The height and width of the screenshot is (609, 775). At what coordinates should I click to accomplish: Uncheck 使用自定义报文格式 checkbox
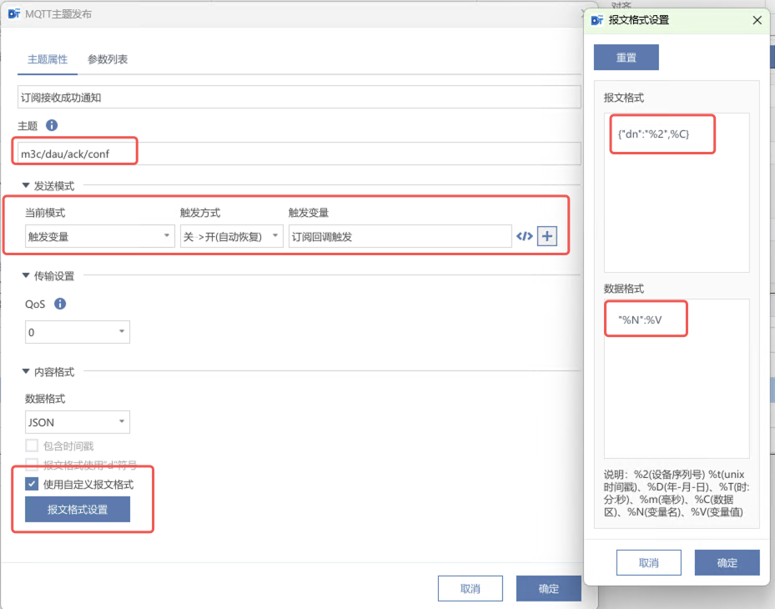(x=32, y=484)
